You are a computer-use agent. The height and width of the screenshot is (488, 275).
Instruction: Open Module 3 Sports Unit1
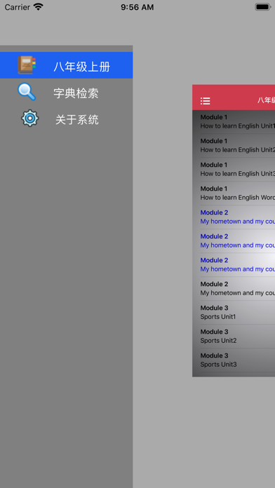(234, 313)
